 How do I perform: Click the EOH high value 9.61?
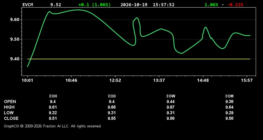point(53,107)
